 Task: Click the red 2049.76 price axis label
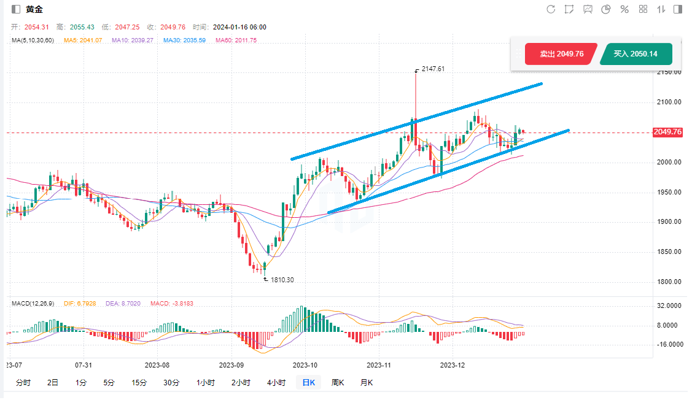pos(668,132)
